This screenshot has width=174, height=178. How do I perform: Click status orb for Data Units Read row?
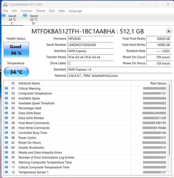coord(6,113)
